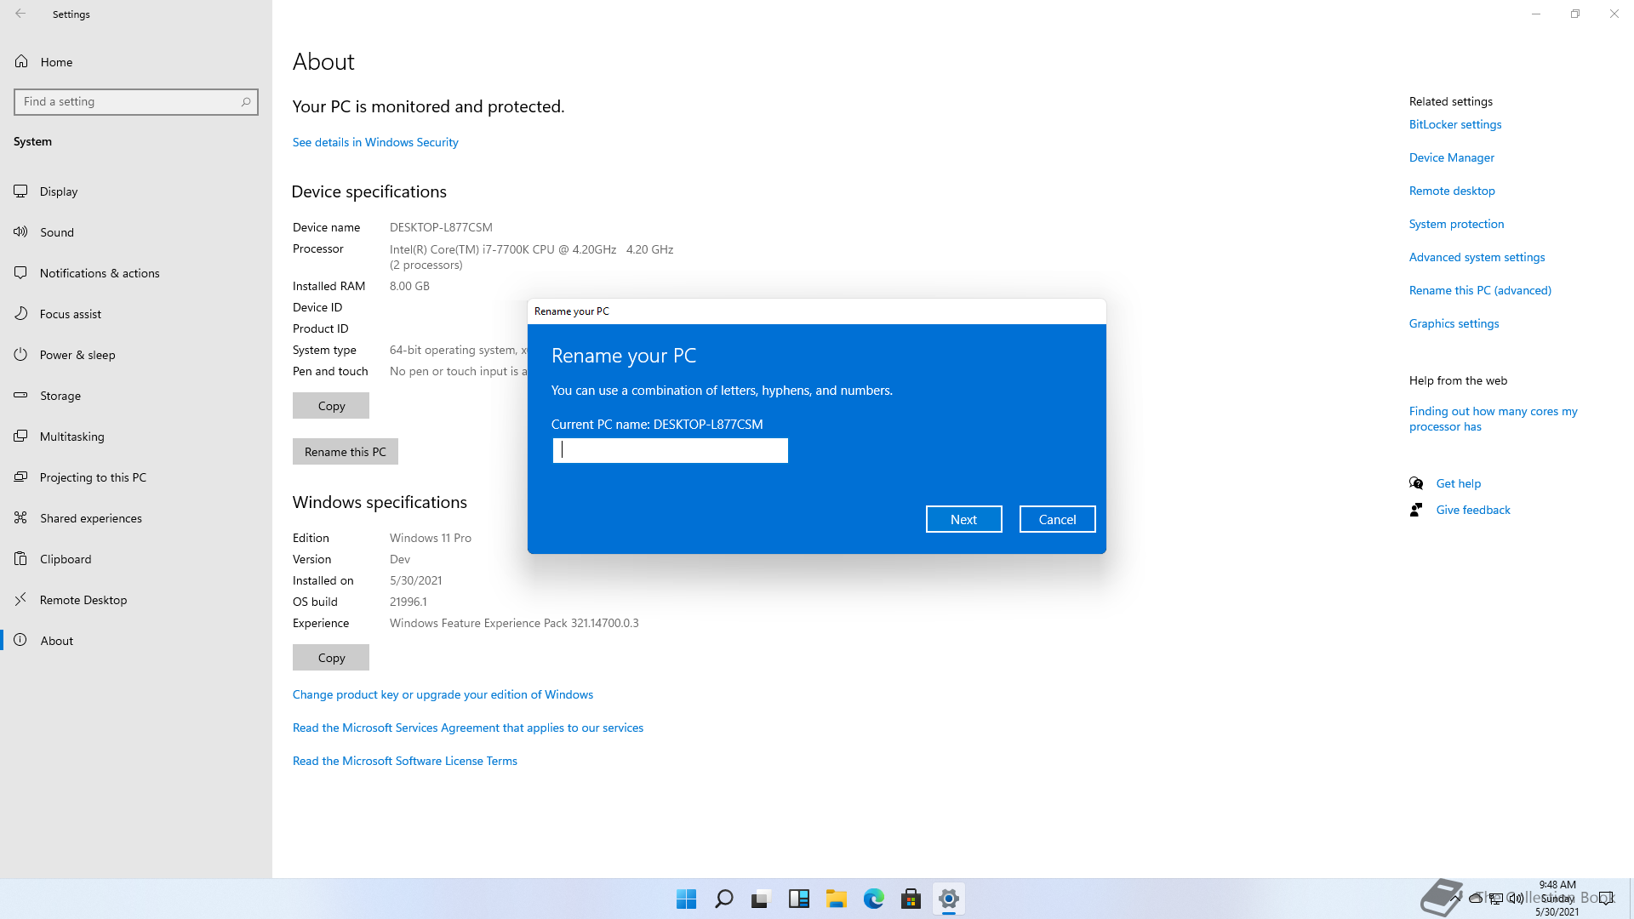Image resolution: width=1634 pixels, height=919 pixels.
Task: Open Sound settings in the sidebar
Action: tap(136, 232)
